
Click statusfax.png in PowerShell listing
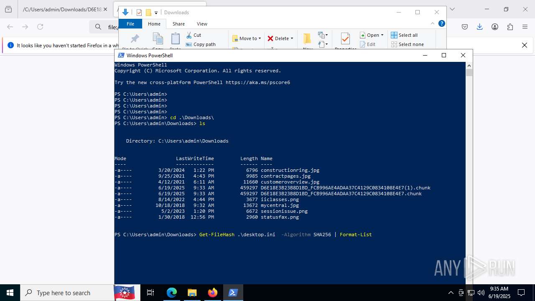pyautogui.click(x=280, y=217)
